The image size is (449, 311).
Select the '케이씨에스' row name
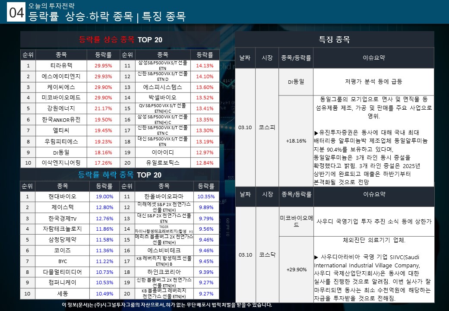point(61,87)
